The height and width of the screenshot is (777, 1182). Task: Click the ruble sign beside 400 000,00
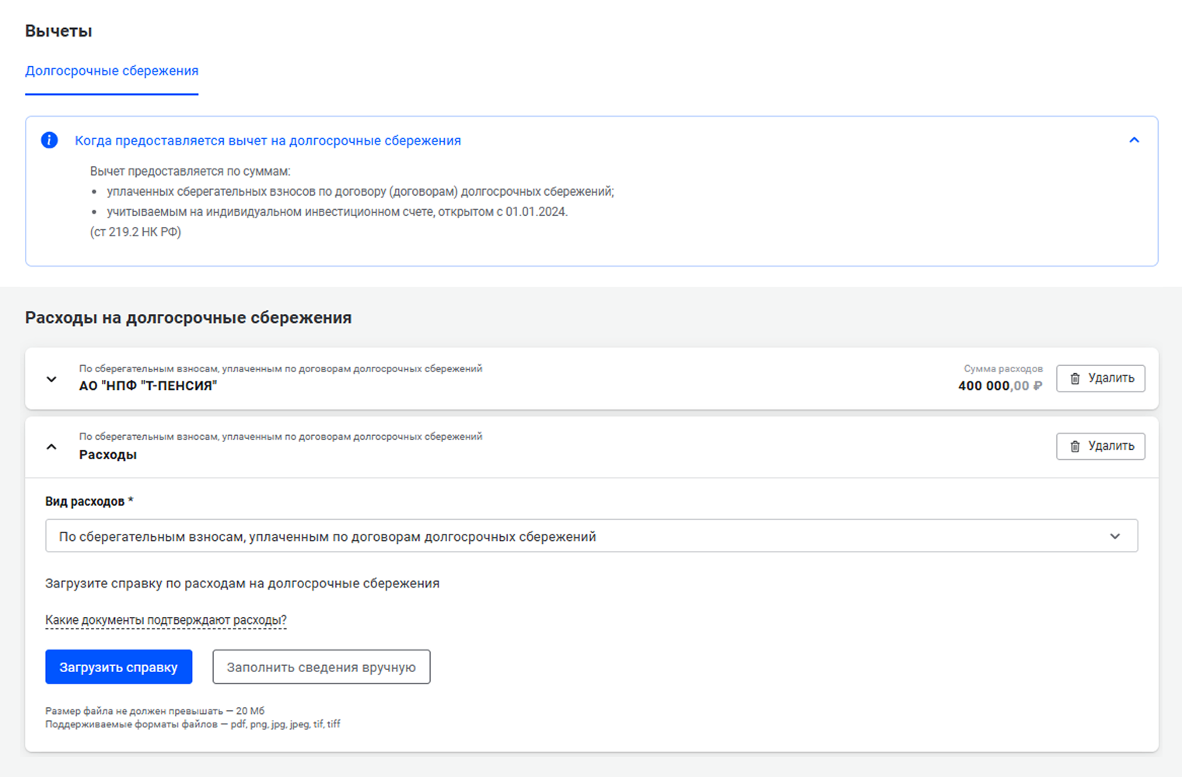(1037, 386)
